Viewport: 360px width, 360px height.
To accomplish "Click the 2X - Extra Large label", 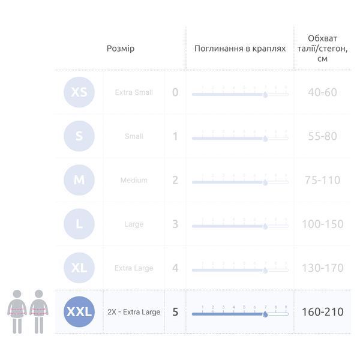I will [x=134, y=312].
